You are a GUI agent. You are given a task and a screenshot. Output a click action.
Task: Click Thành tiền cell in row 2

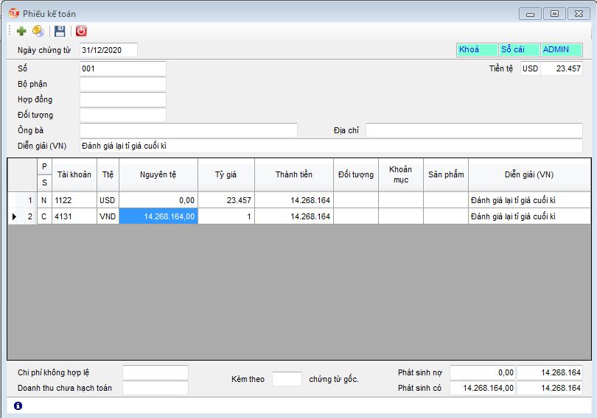pos(293,216)
